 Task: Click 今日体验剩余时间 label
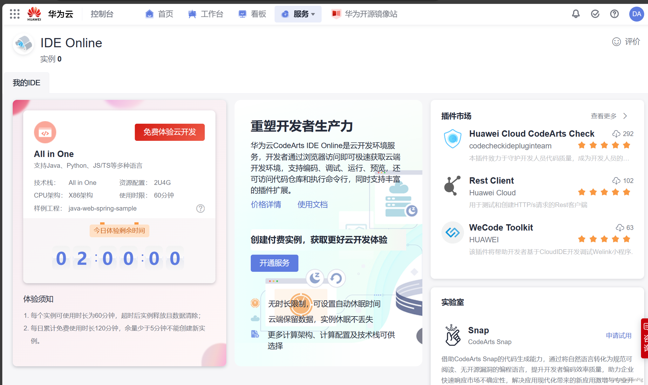point(119,231)
